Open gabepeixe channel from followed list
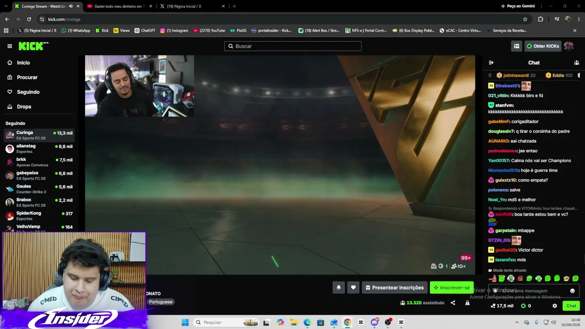 (39, 175)
